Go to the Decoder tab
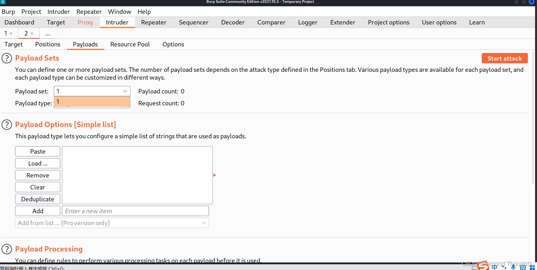 pyautogui.click(x=233, y=22)
